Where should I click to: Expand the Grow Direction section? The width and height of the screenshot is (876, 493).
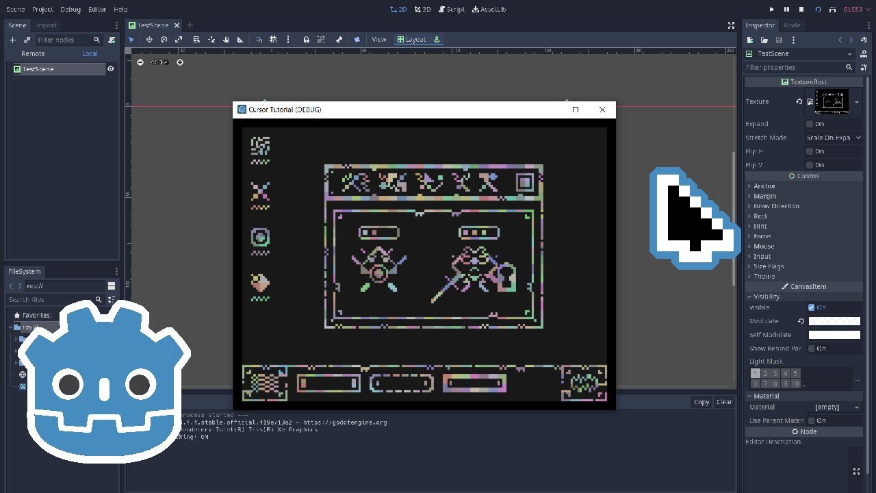tap(776, 206)
